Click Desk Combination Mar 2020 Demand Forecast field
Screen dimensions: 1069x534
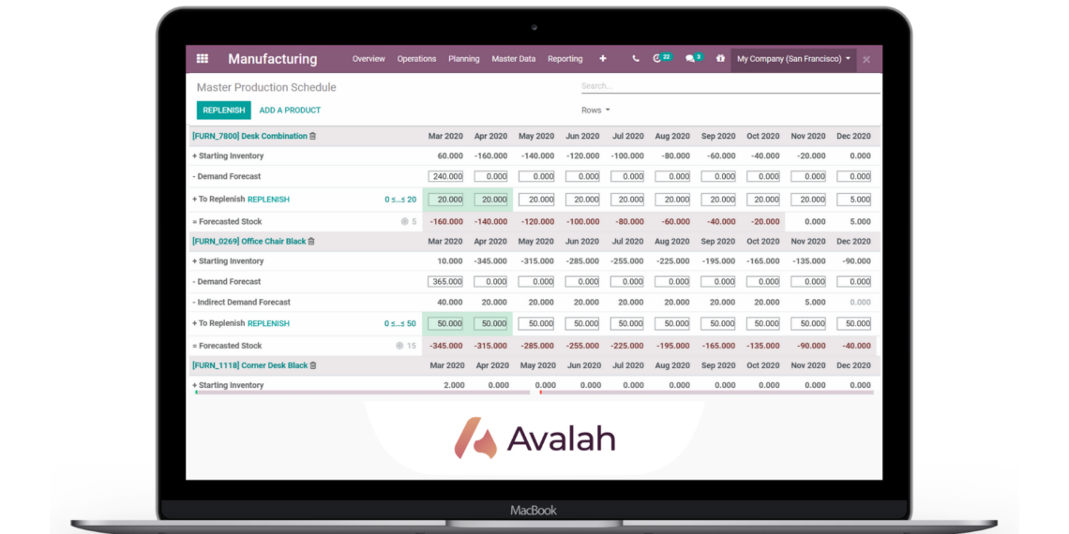click(445, 177)
